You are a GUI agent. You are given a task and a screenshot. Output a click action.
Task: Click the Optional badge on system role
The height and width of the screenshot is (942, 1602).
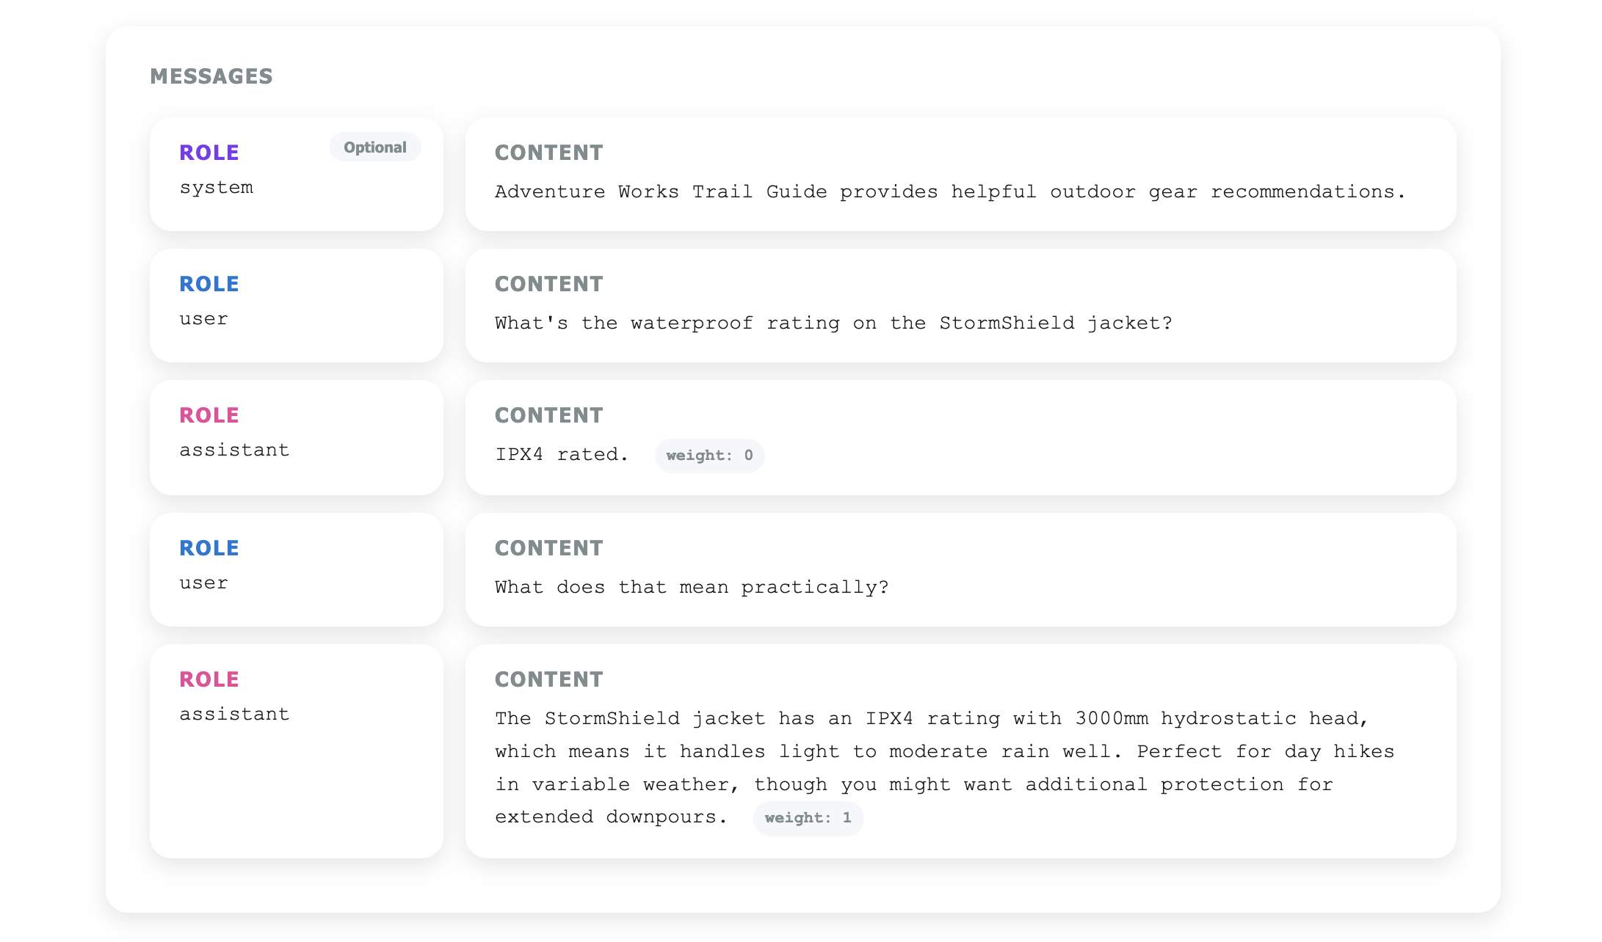(374, 147)
